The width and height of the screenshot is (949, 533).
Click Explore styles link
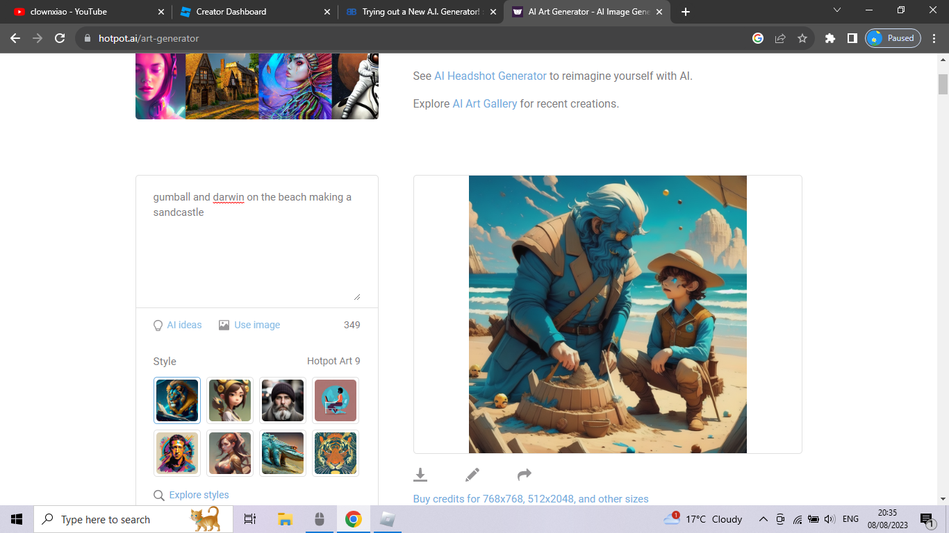tap(199, 495)
